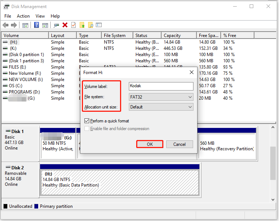
Task: Open the File system FAT32 dropdown
Action: [161, 97]
